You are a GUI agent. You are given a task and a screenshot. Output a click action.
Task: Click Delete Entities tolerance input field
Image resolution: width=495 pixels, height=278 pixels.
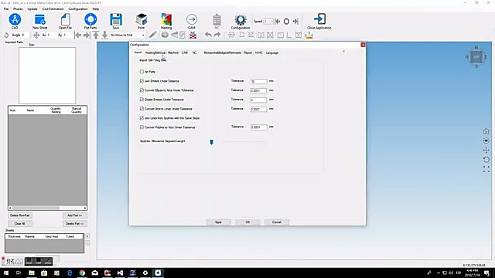click(258, 100)
